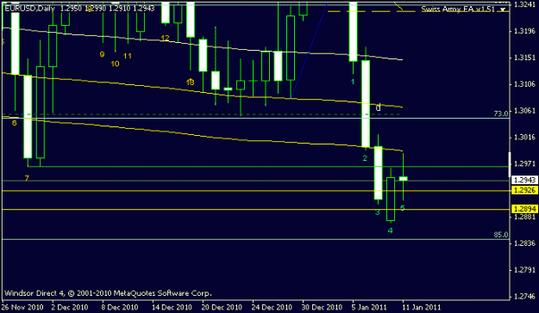Select the hollow candle above label 4
The width and height of the screenshot is (539, 313).
tap(391, 199)
